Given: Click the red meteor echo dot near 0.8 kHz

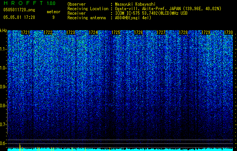Looking at the screenshot, I should tap(20, 105).
